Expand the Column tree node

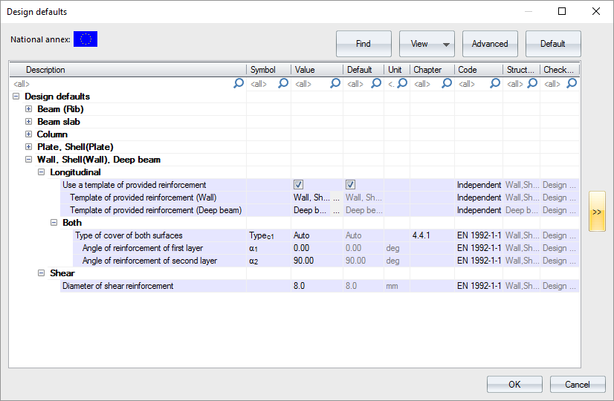click(29, 134)
